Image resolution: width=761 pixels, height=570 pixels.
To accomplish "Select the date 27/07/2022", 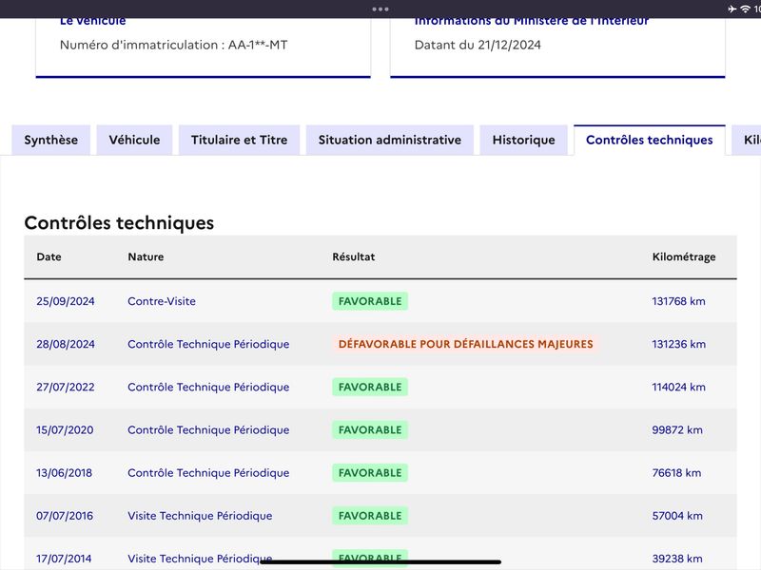I will (x=66, y=387).
